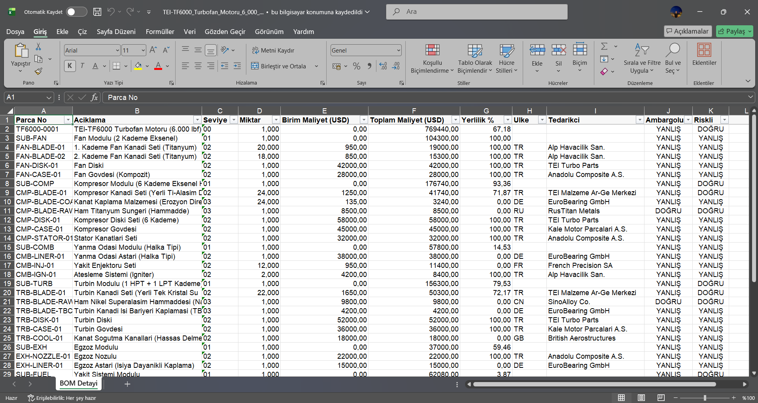The width and height of the screenshot is (758, 403).
Task: Apply red font color swatch
Action: [x=158, y=66]
